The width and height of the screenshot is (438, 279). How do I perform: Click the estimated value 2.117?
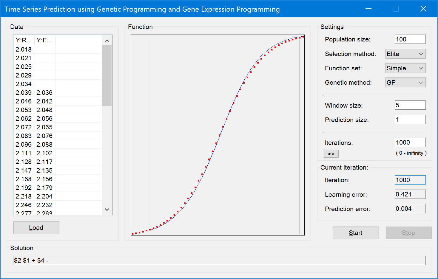44,162
